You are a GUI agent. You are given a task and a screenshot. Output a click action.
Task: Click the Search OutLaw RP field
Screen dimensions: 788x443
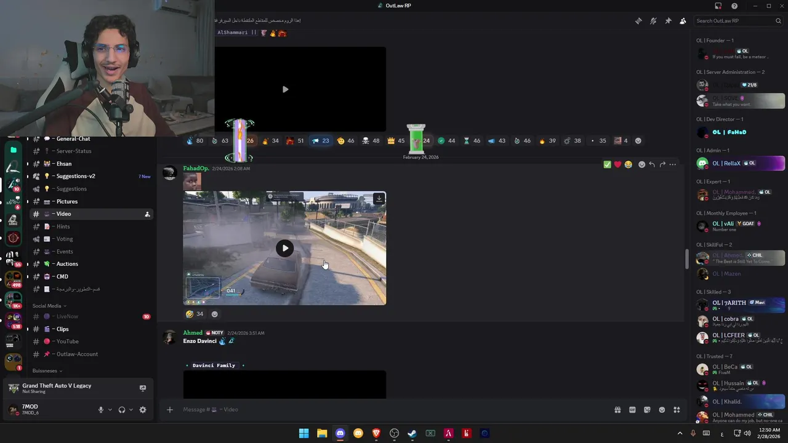click(x=739, y=21)
